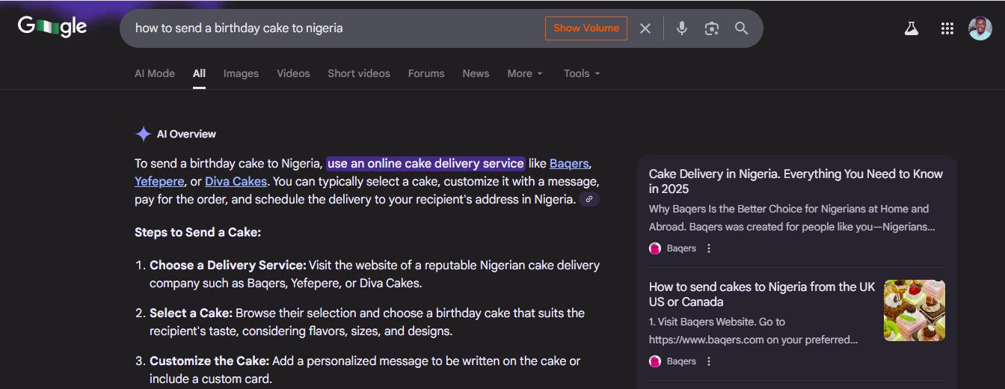Click the Baqers favicon under Cake Delivery in Nigeria
The image size is (1005, 389).
(x=655, y=248)
